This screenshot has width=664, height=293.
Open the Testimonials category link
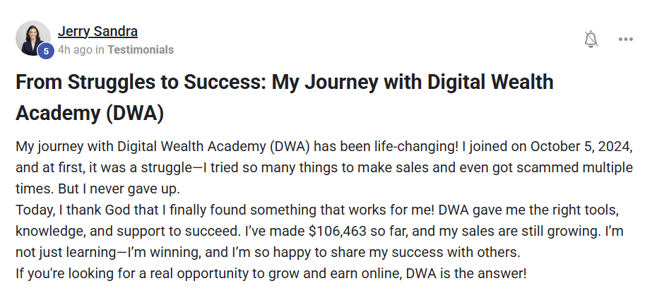[x=141, y=50]
